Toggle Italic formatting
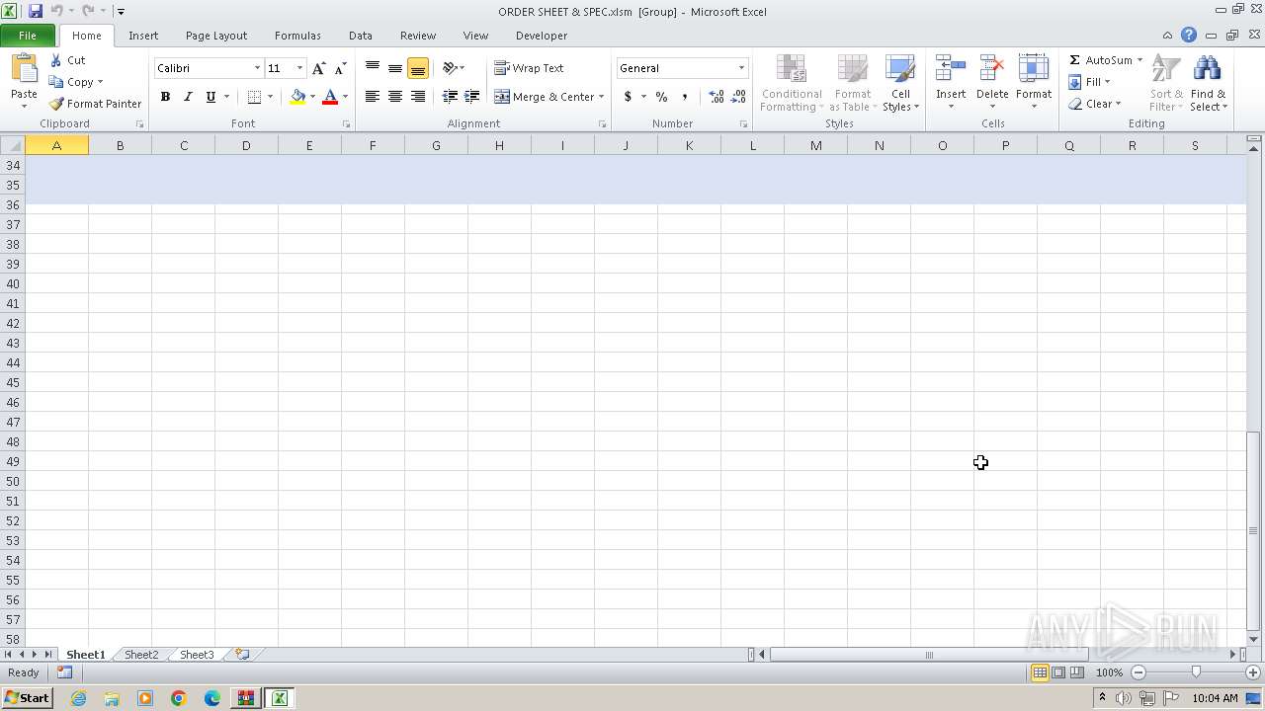1265x711 pixels. (x=188, y=97)
